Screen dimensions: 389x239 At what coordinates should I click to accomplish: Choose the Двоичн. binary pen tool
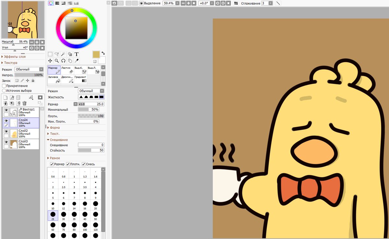click(67, 79)
